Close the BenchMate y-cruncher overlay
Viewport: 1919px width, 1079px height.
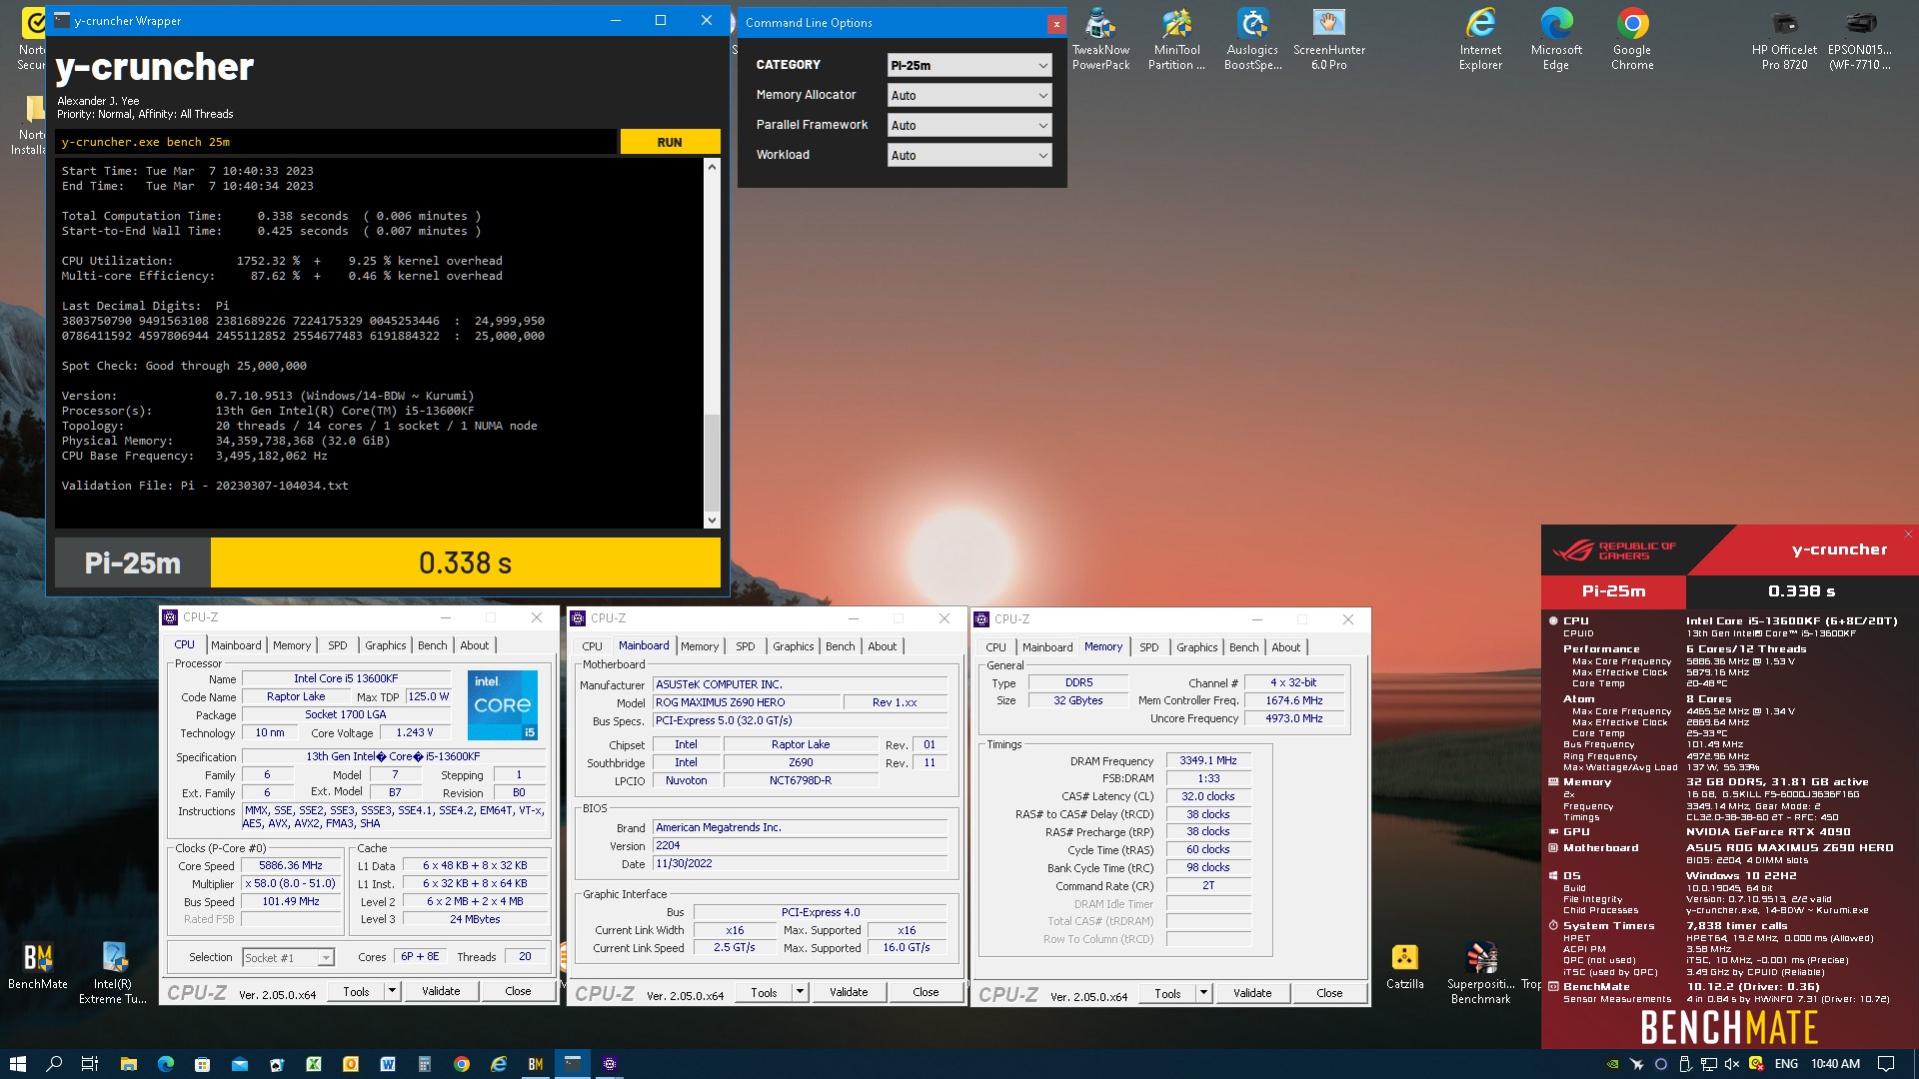point(1908,535)
